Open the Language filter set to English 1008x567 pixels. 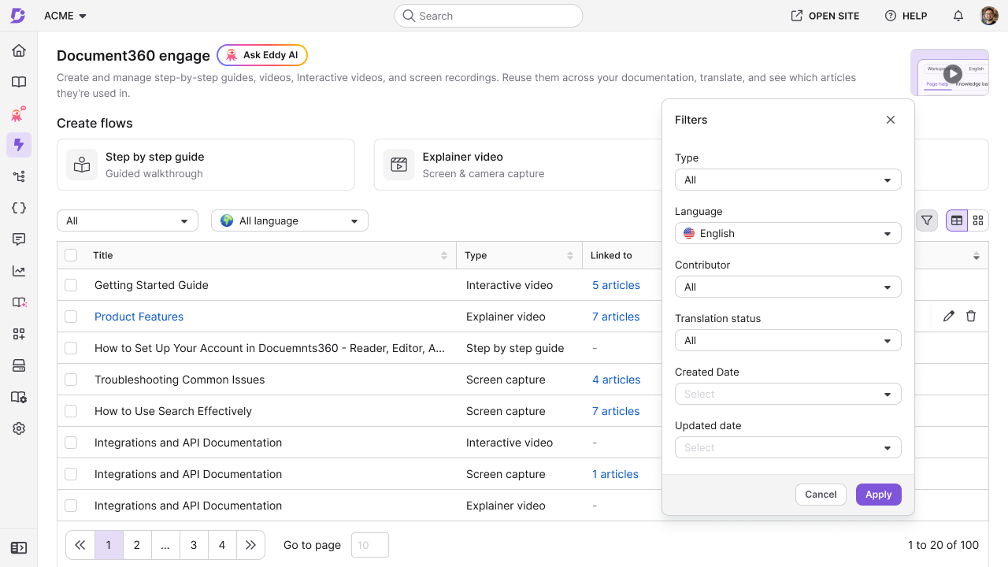tap(788, 233)
